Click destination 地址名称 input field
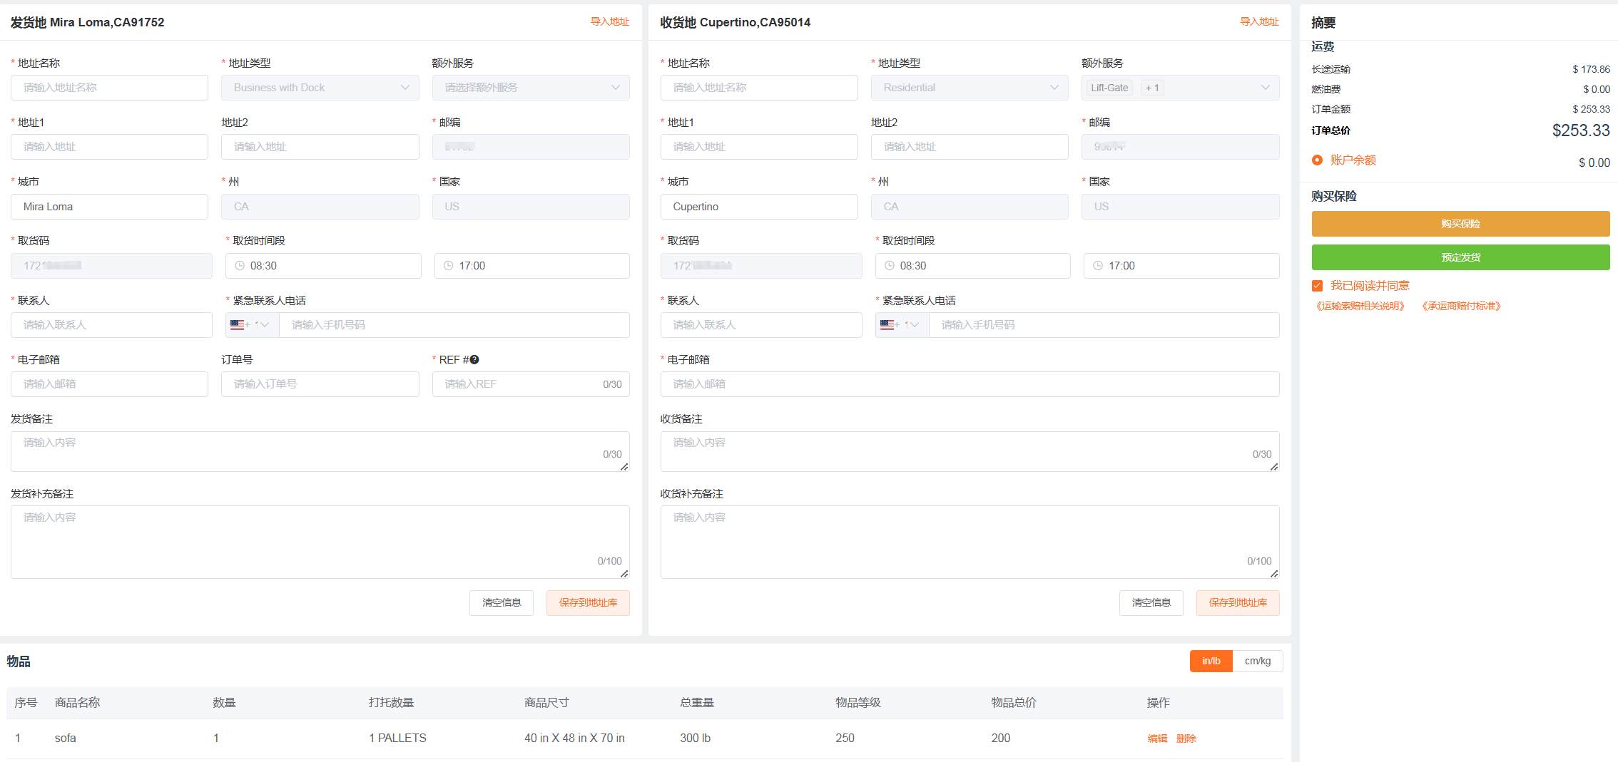This screenshot has width=1618, height=762. click(x=759, y=88)
